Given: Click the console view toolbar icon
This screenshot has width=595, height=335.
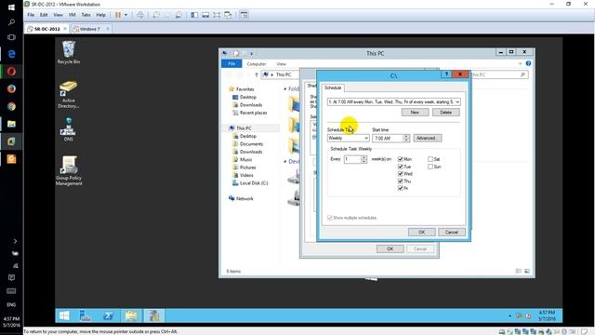Looking at the screenshot, I should point(244,15).
